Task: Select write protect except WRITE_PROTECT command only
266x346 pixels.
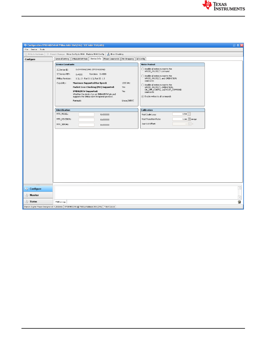Action: pyautogui.click(x=143, y=69)
